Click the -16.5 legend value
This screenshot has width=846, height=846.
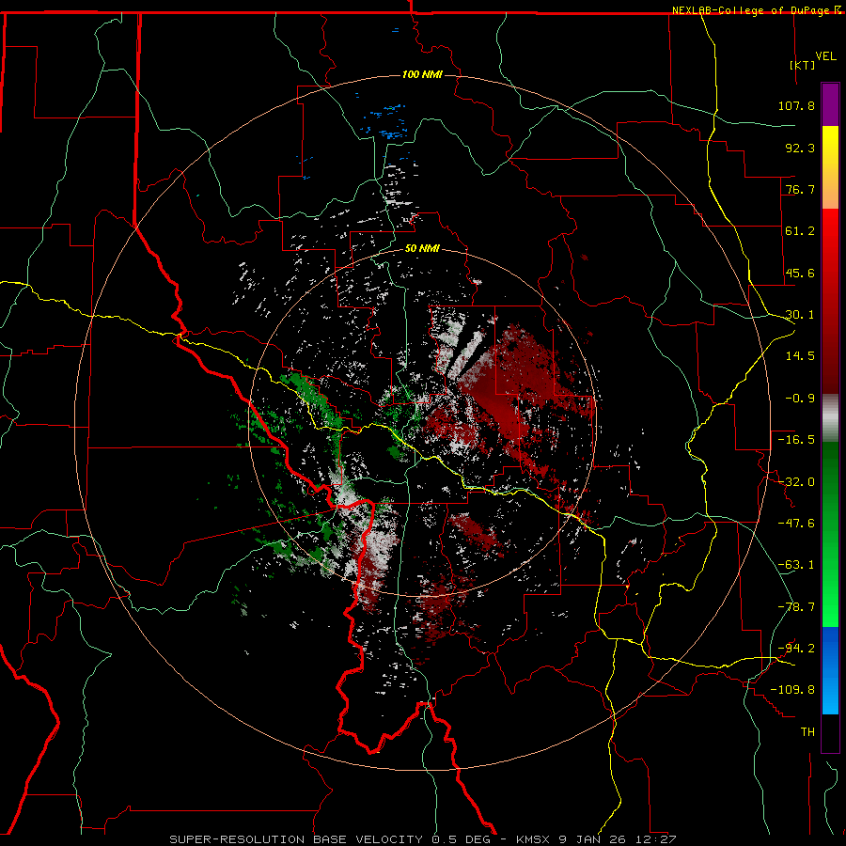pyautogui.click(x=796, y=440)
